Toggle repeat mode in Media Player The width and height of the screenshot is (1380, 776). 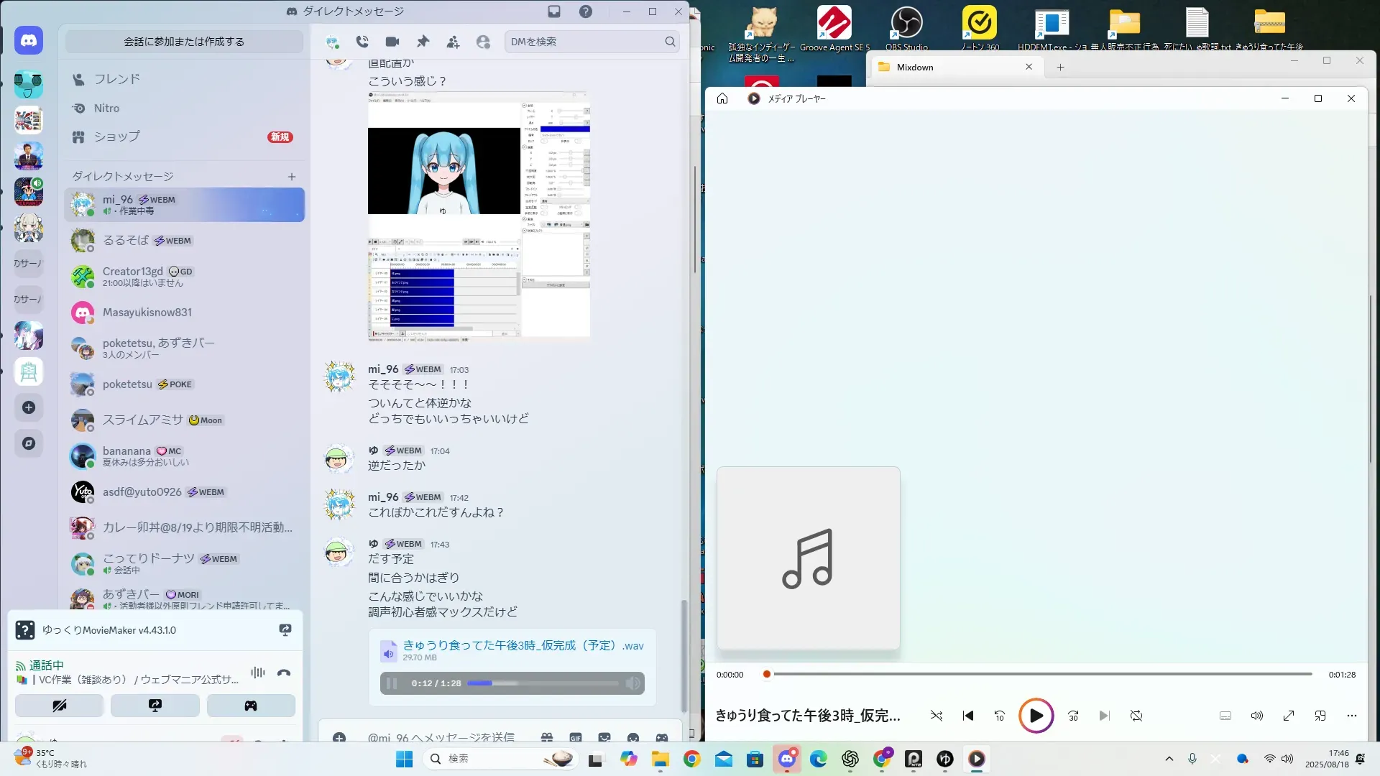[x=1136, y=716]
